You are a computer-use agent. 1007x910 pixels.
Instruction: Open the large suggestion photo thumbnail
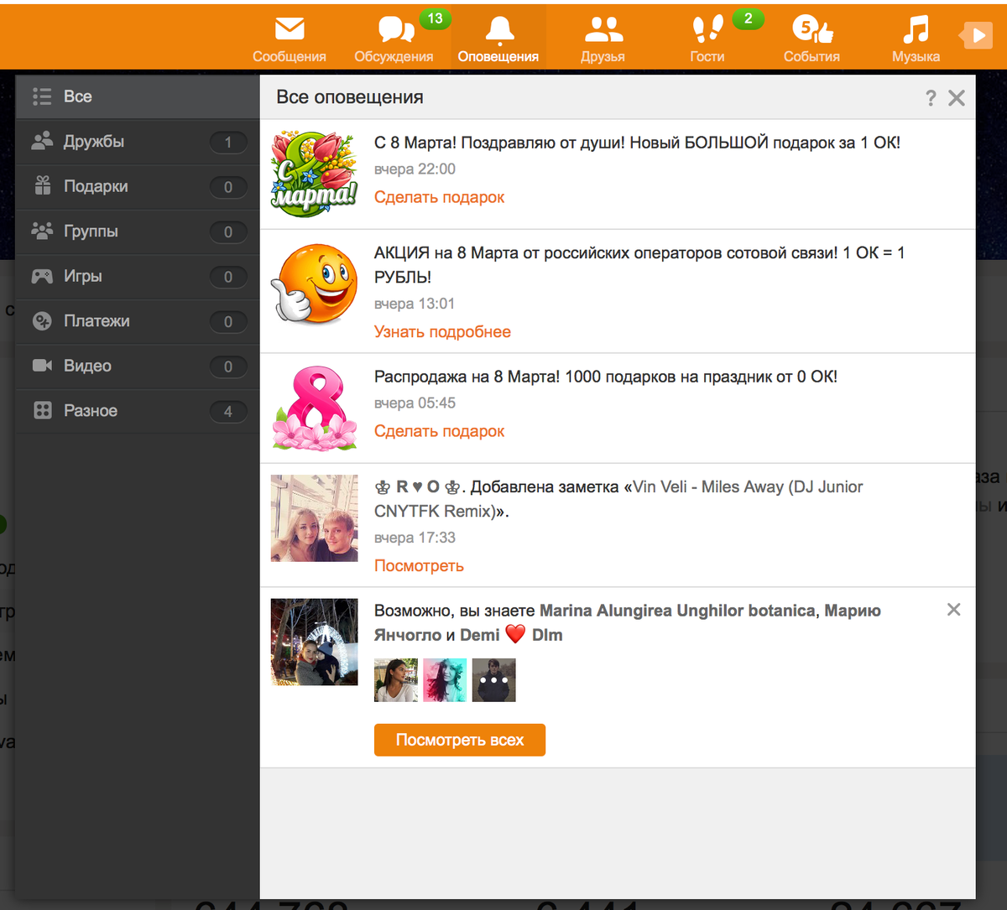[315, 642]
